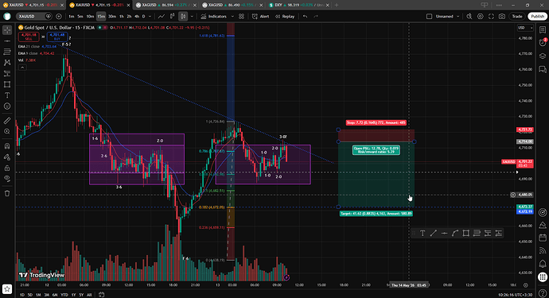Close the active XAUUSD tab
549x298 pixels.
point(128,5)
